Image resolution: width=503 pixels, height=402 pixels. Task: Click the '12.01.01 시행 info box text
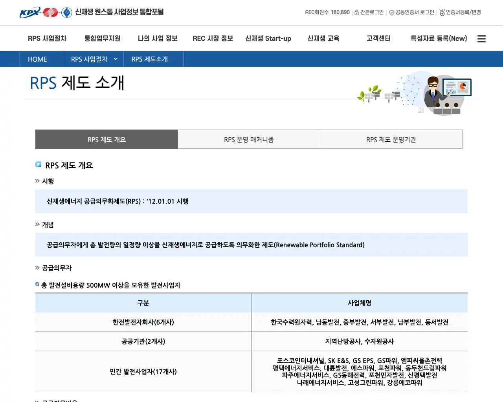click(x=117, y=201)
